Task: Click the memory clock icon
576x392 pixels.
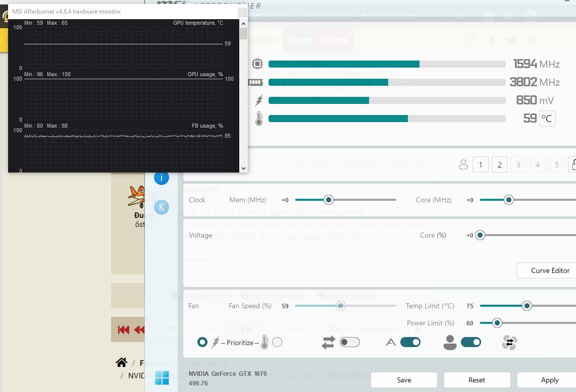Action: tap(255, 82)
